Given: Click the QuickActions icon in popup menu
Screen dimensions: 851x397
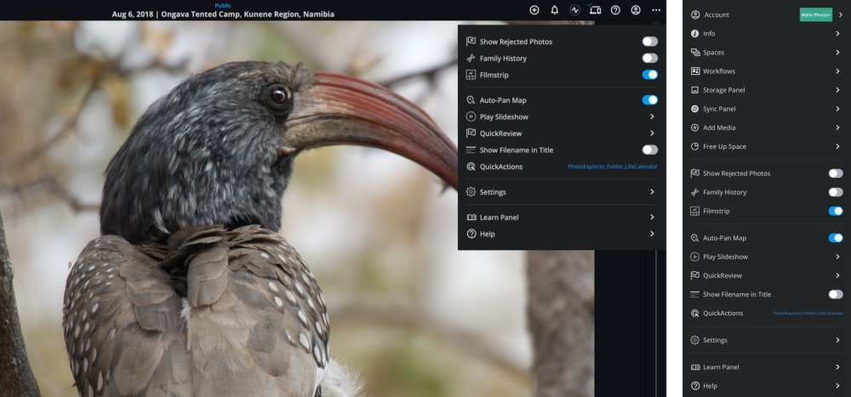Looking at the screenshot, I should (471, 167).
